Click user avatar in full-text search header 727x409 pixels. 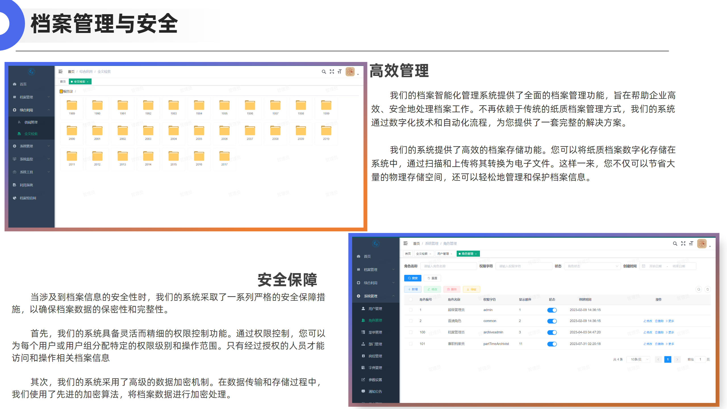tap(350, 72)
